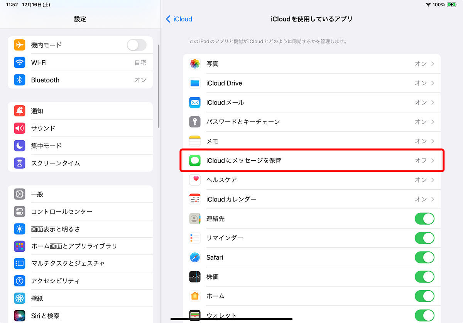Tap the General (一般) gear icon
Image resolution: width=463 pixels, height=323 pixels.
[x=20, y=194]
